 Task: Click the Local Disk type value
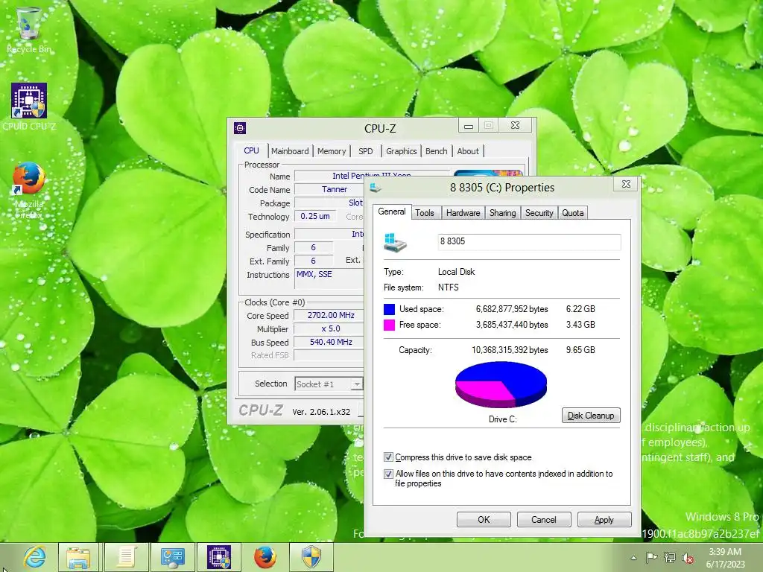click(457, 272)
